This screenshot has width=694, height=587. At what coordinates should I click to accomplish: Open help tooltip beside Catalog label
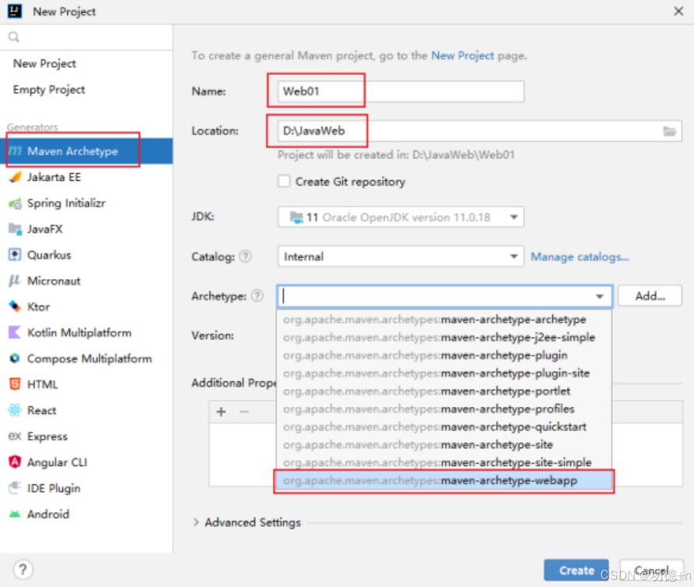pyautogui.click(x=245, y=256)
